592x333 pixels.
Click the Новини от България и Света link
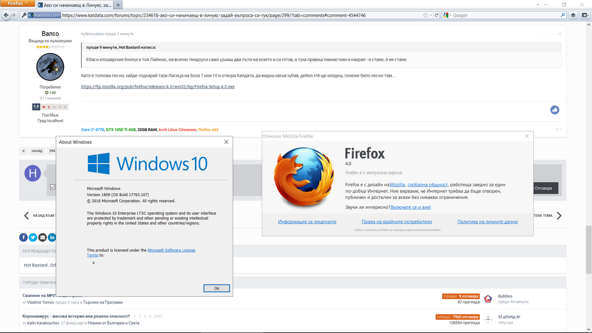point(115,322)
